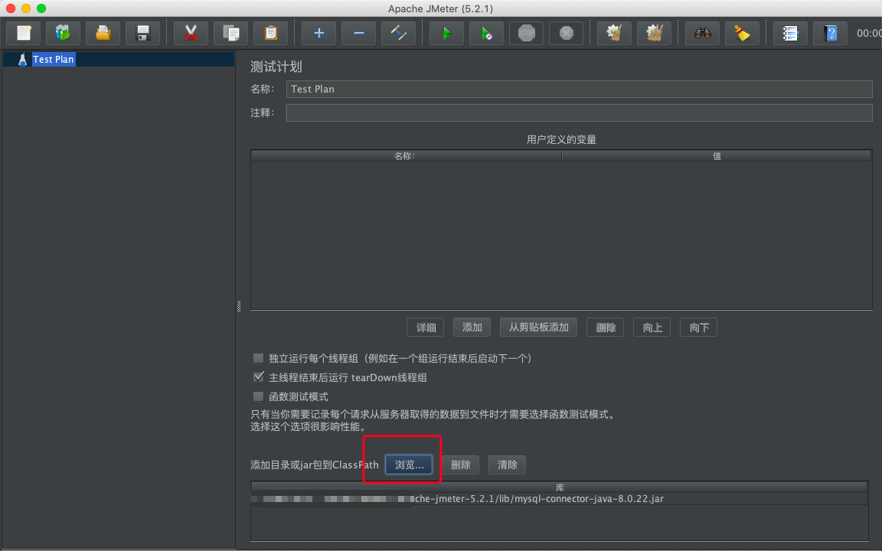Add a variable with 添加 button
Screen dimensions: 882x551
coord(472,328)
